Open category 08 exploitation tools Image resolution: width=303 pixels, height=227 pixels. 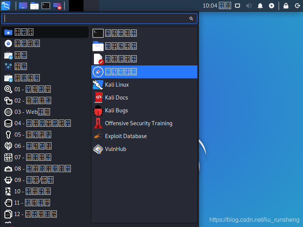tap(45, 169)
